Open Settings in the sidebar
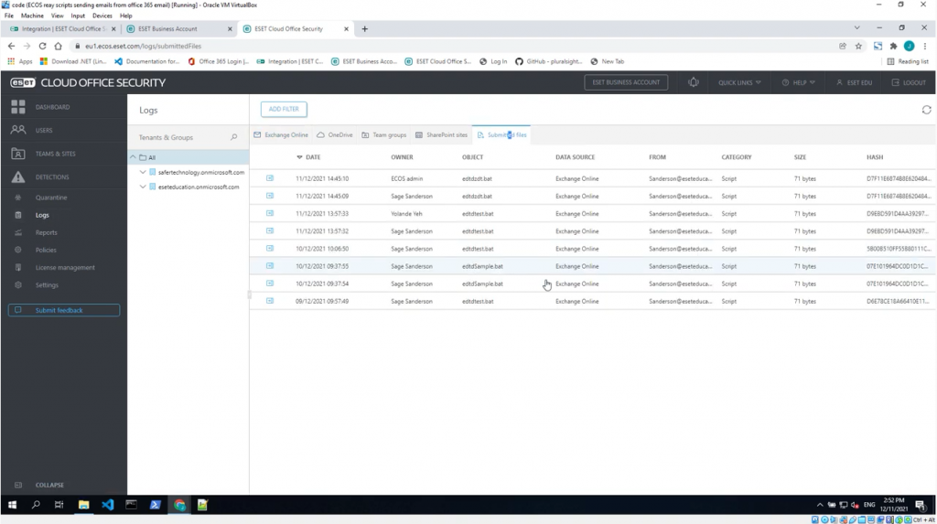 click(x=47, y=285)
